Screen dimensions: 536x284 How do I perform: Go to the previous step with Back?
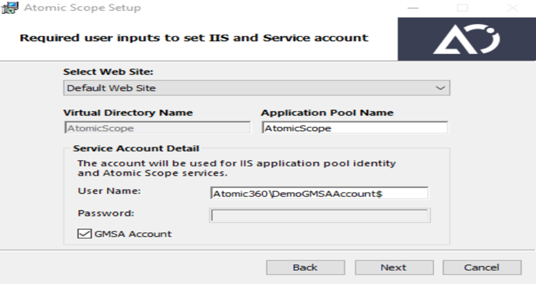point(306,267)
